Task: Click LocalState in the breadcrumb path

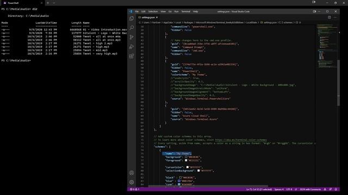Action: tap(251, 23)
